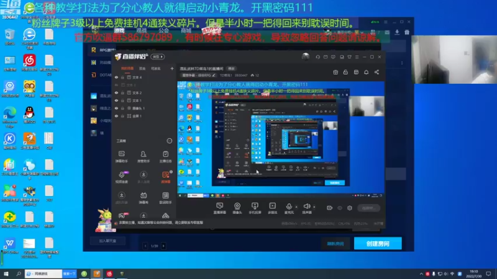Select the DOTA category in game platform sidebar

(x=101, y=75)
